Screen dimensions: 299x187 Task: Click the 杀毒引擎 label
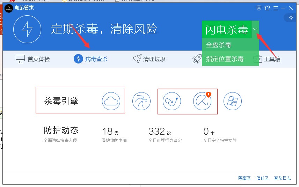click(61, 101)
